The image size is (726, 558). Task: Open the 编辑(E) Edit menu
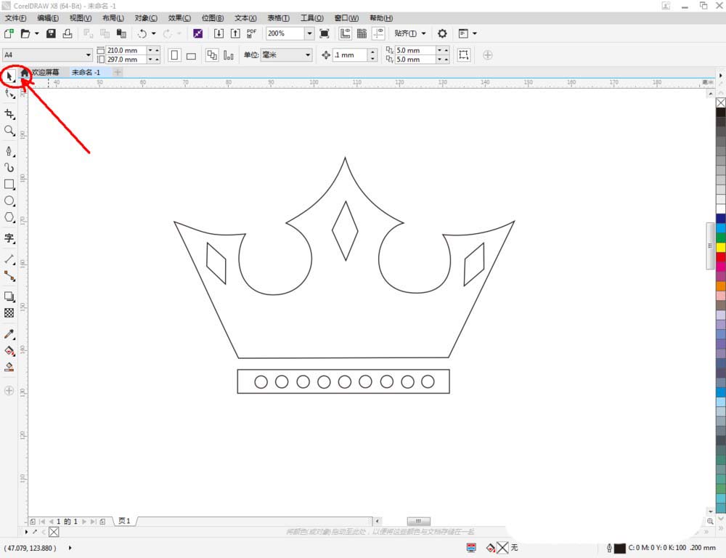48,18
